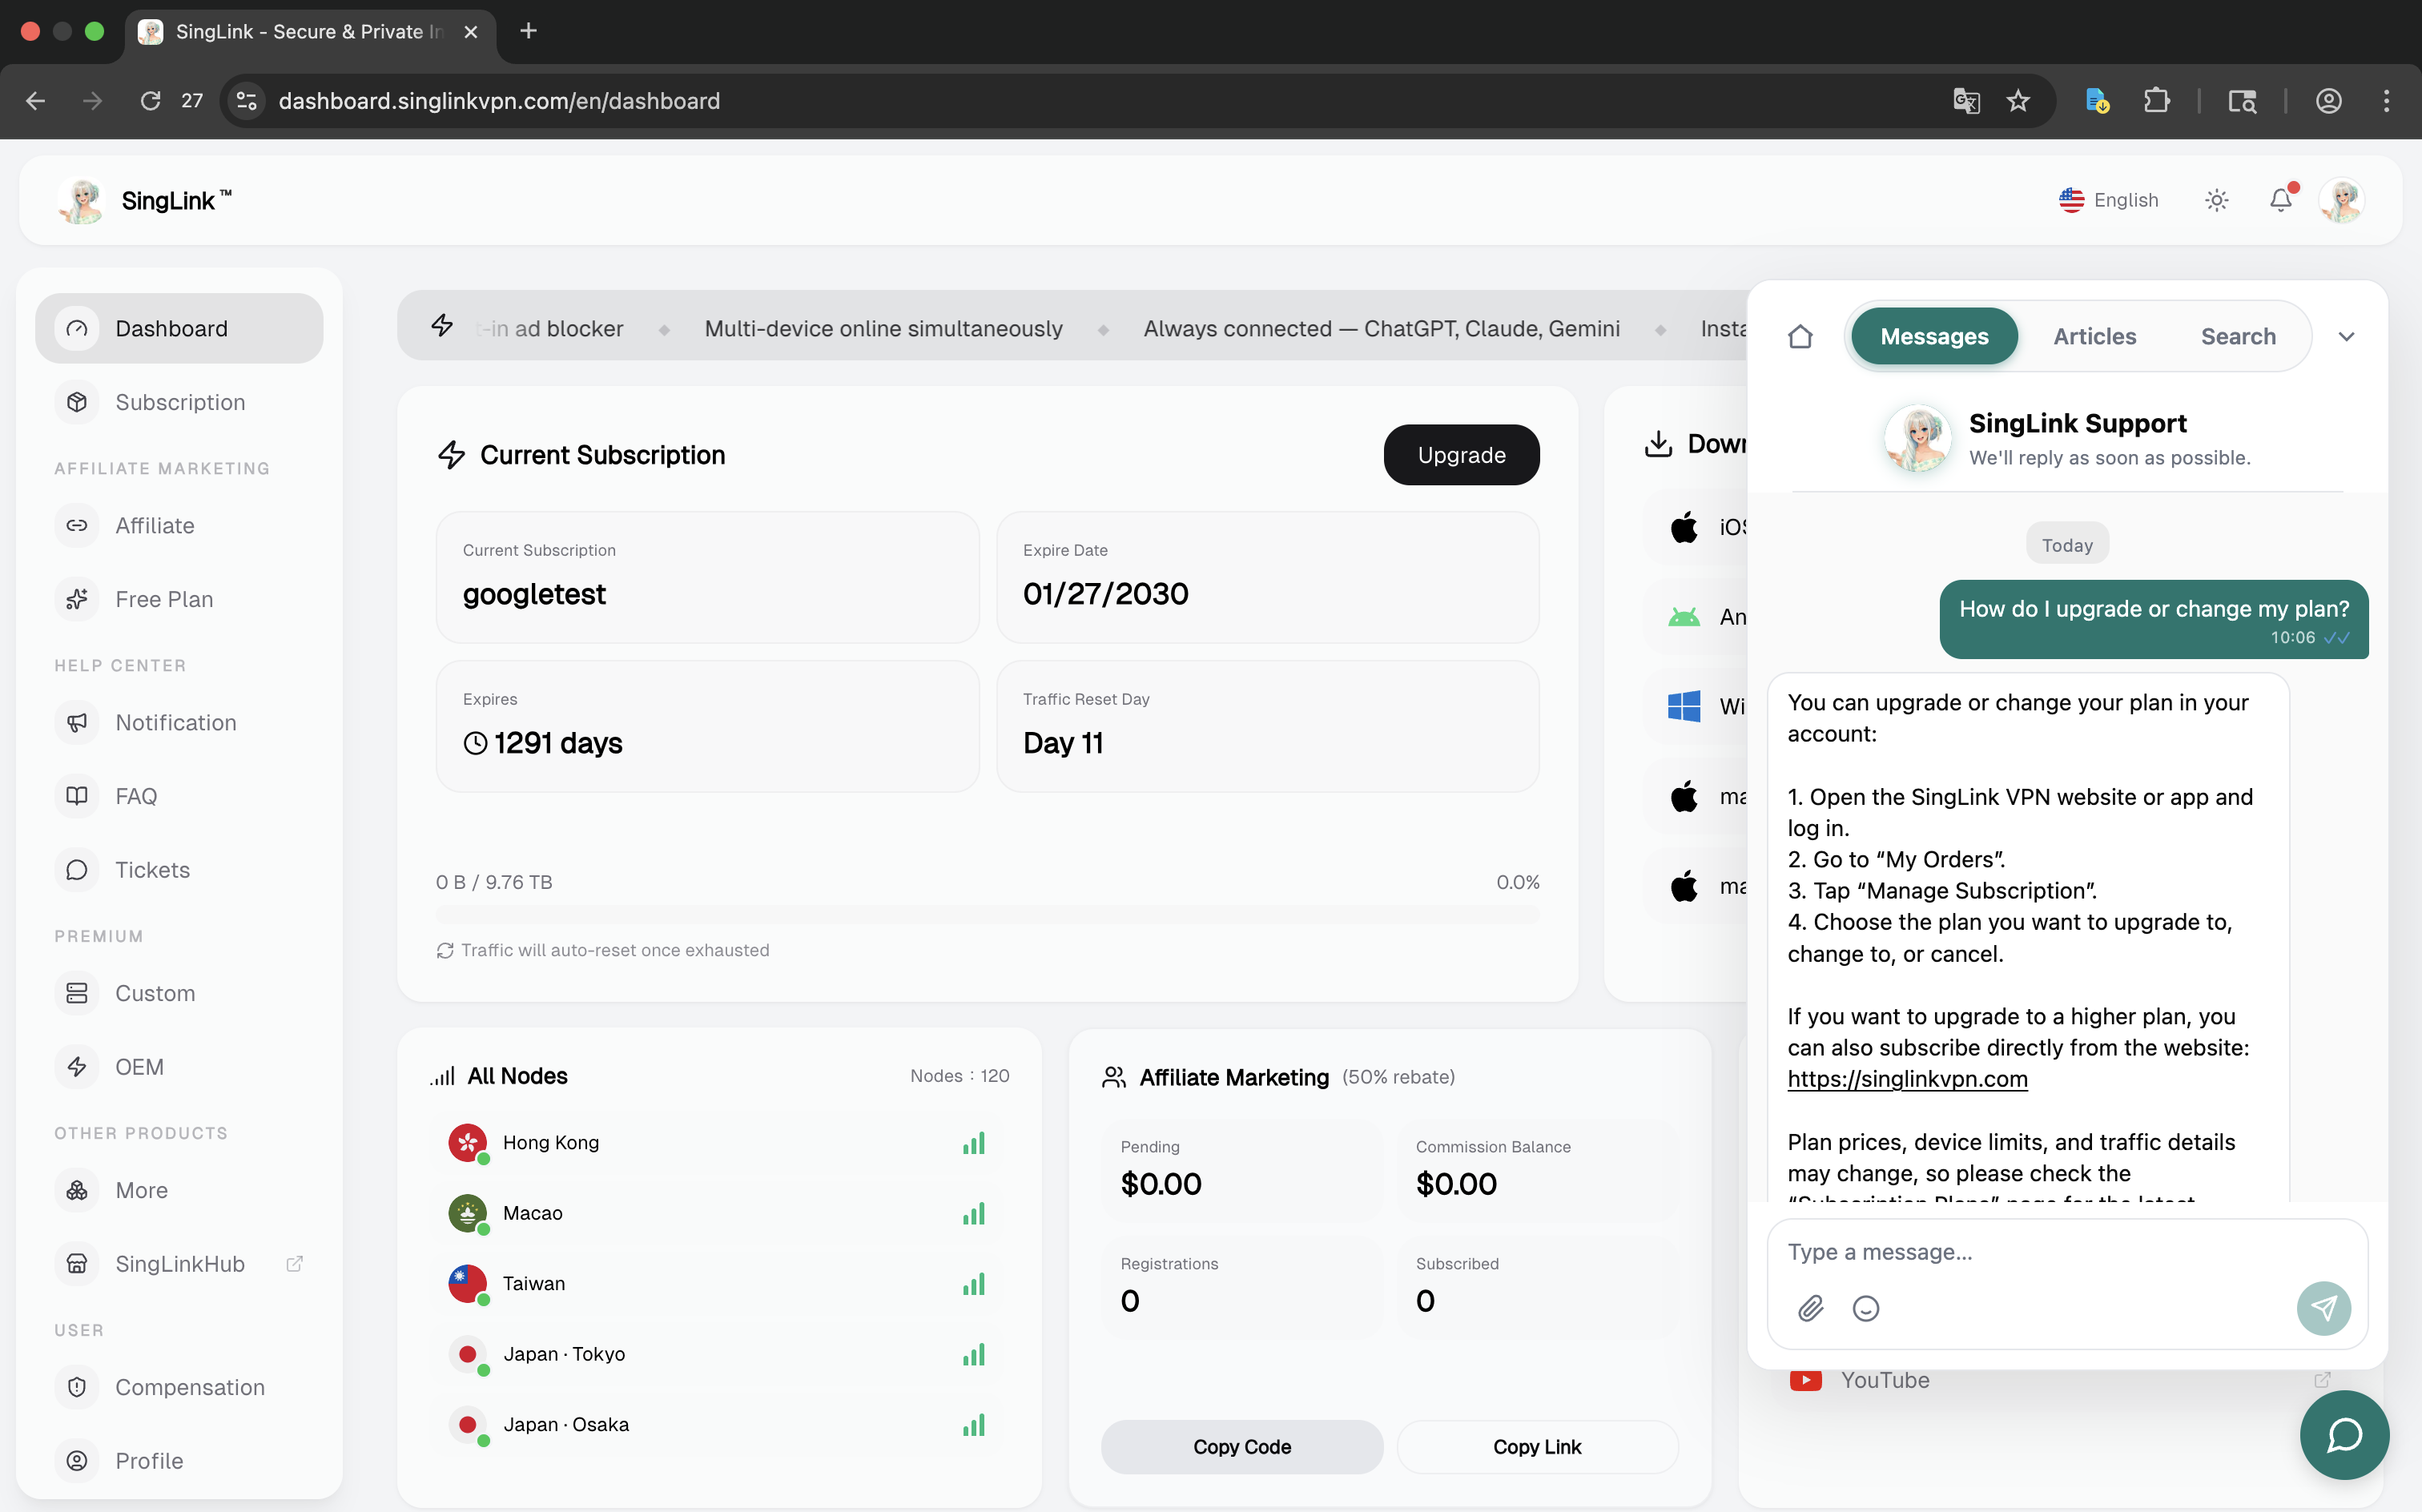Viewport: 2422px width, 1512px height.
Task: Click the OEM lightning icon in sidebar
Action: coord(77,1067)
